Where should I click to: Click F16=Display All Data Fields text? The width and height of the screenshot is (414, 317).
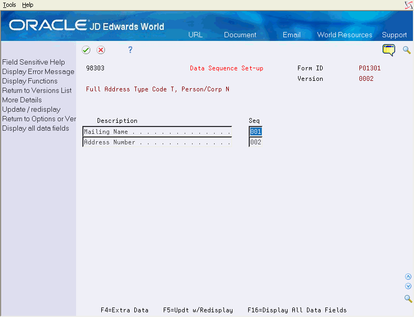point(297,310)
